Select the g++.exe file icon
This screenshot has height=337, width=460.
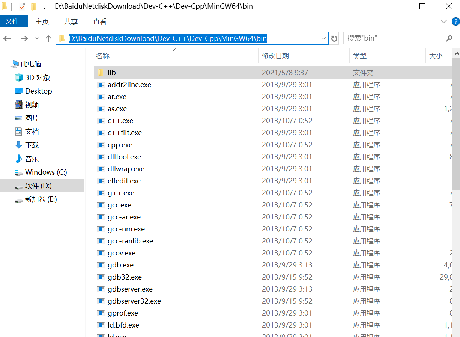click(x=101, y=193)
